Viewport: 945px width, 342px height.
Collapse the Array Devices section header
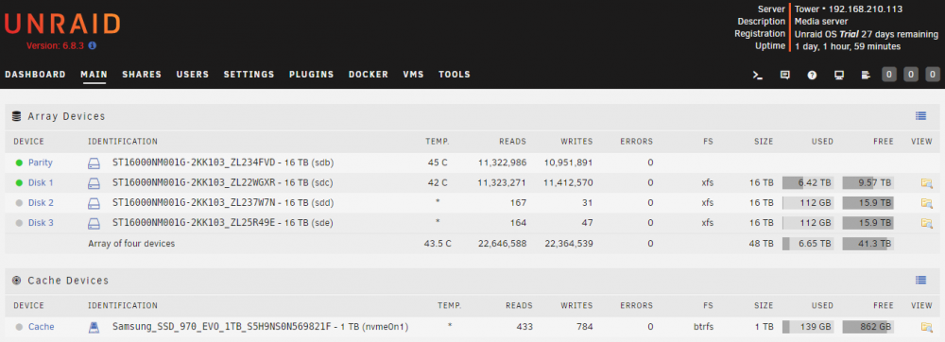[x=66, y=116]
